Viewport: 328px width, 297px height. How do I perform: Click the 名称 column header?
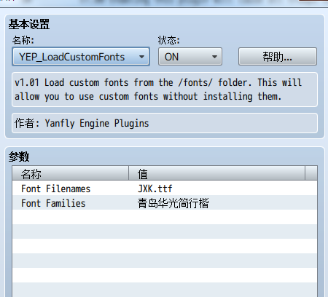click(71, 173)
